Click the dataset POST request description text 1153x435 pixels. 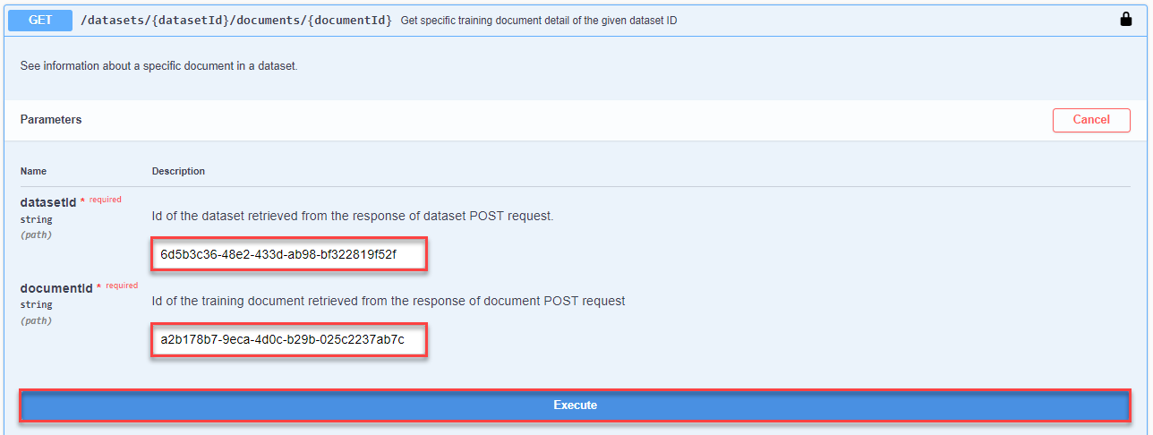353,216
